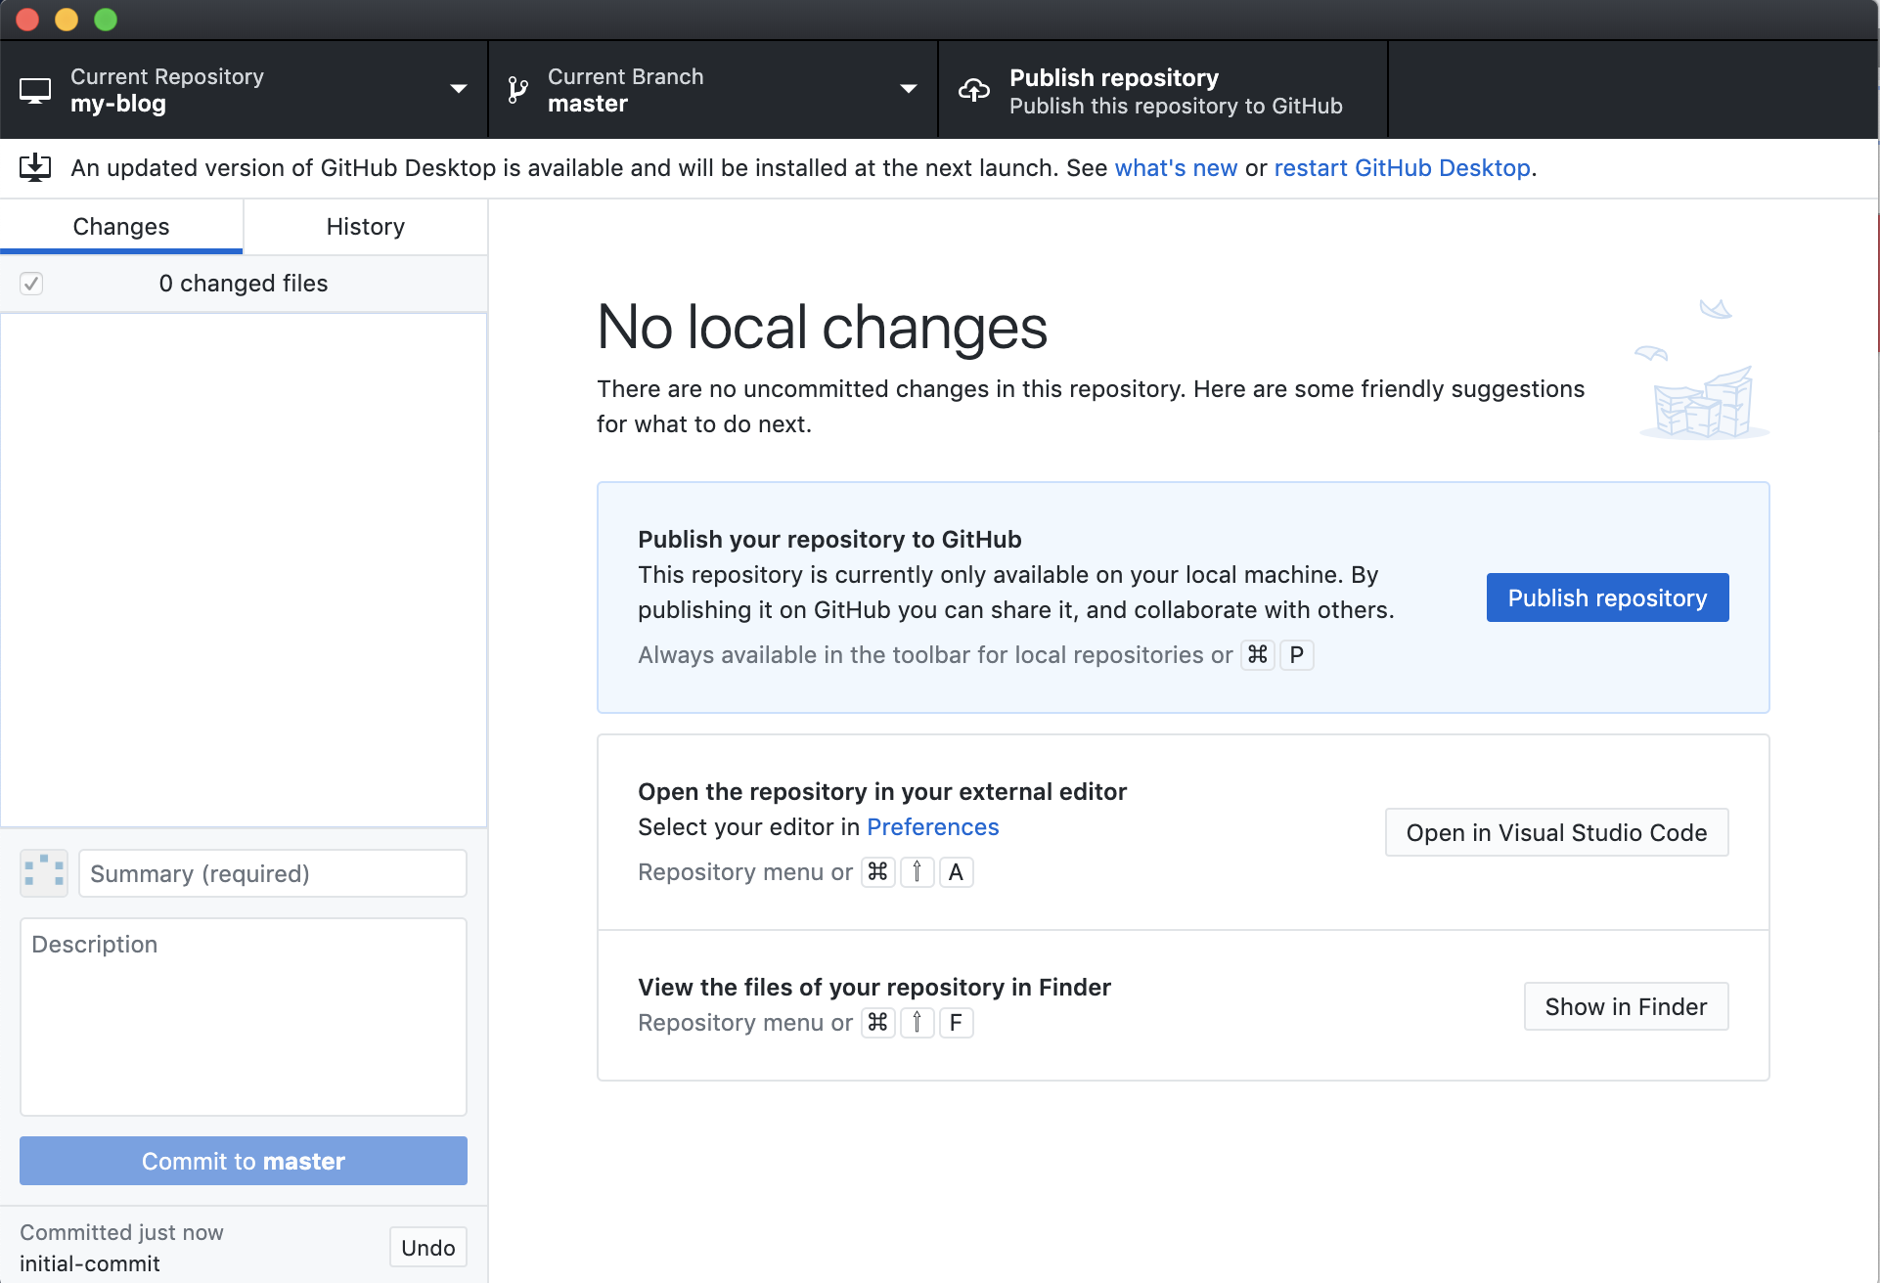Switch to the History tab
The width and height of the screenshot is (1880, 1283).
pyautogui.click(x=366, y=226)
